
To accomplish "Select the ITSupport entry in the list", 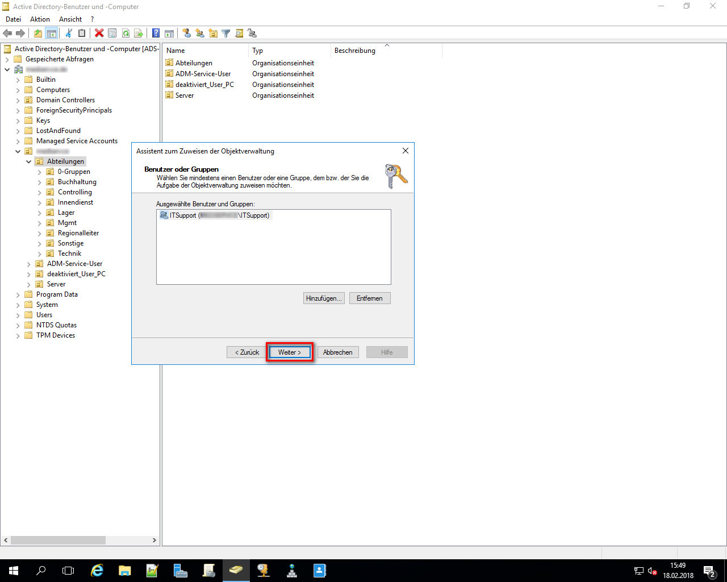I will (x=216, y=215).
